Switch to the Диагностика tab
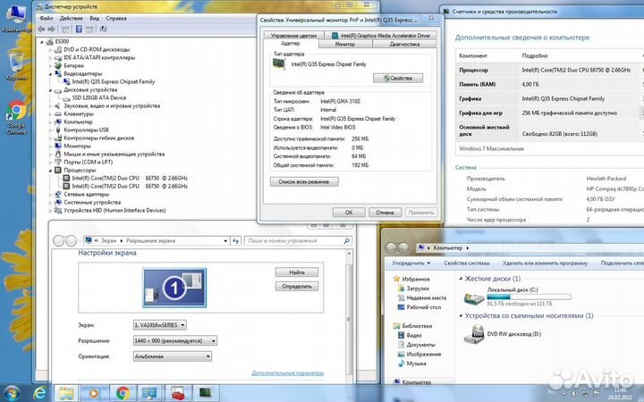This screenshot has height=402, width=644. tap(404, 45)
